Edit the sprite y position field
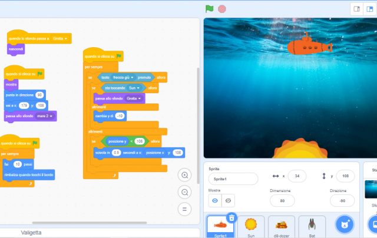The image size is (377, 238). click(346, 176)
